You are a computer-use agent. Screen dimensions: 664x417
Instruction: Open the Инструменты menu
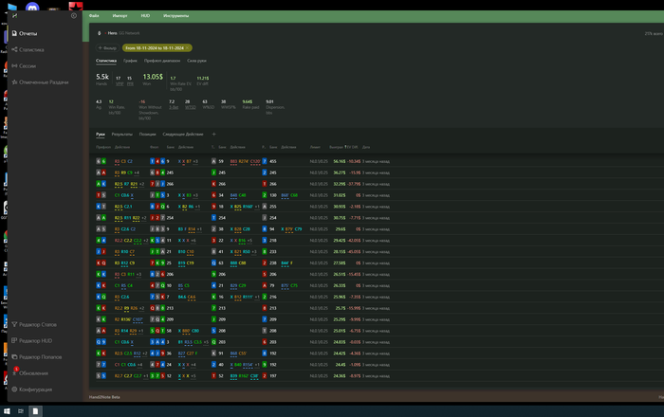point(175,16)
